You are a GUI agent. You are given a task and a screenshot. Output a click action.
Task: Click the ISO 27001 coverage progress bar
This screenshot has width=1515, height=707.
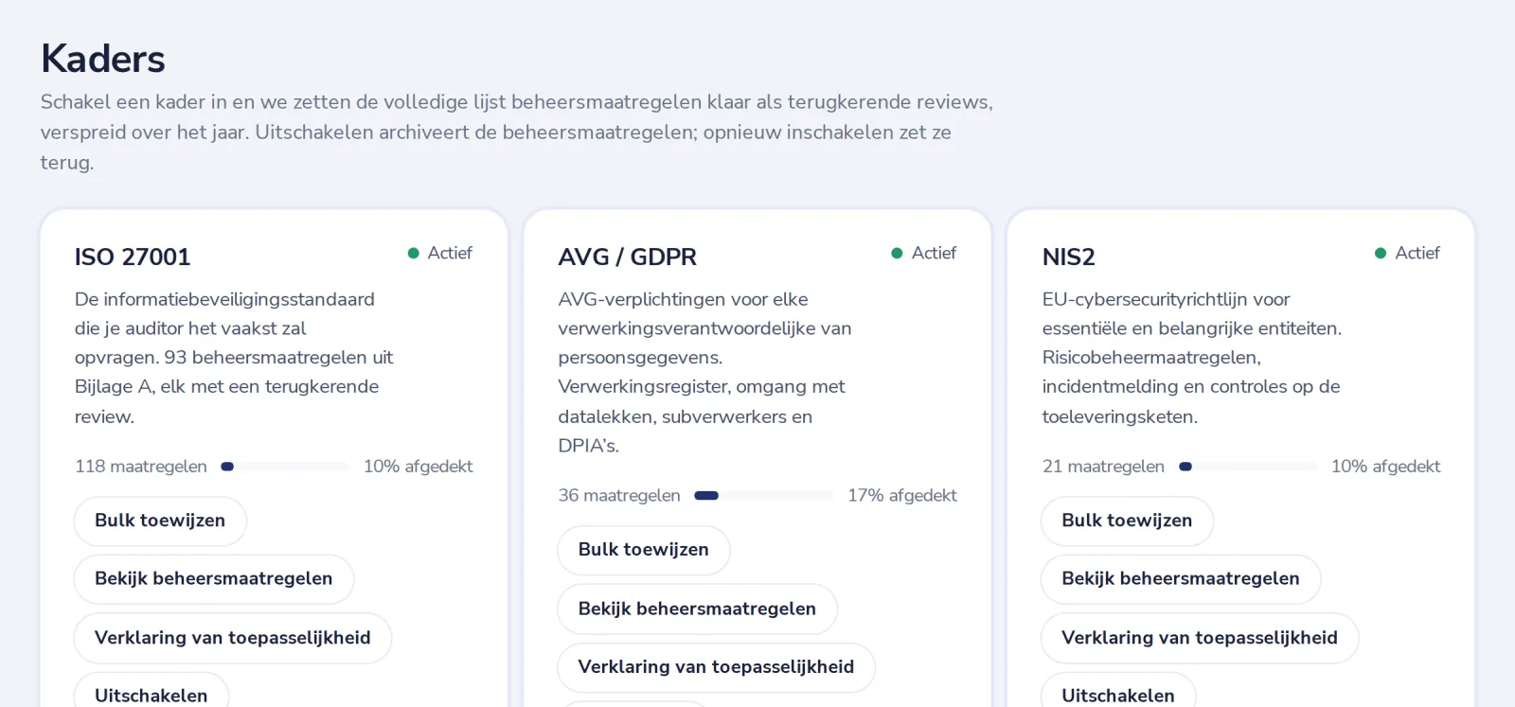click(x=285, y=467)
